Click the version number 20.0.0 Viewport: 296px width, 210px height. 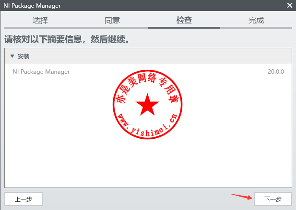276,72
